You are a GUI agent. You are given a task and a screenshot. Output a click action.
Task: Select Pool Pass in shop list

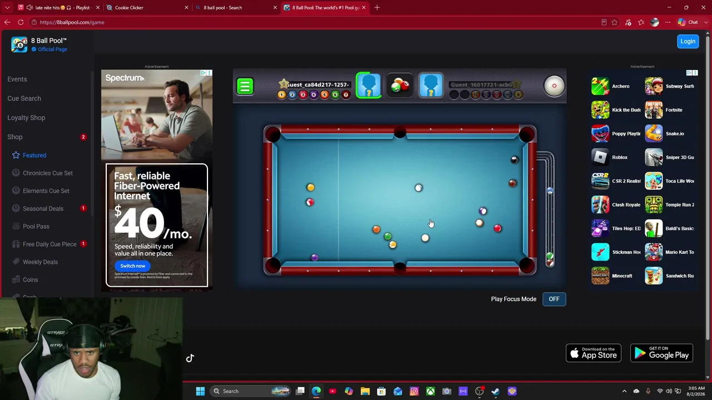[x=36, y=226]
